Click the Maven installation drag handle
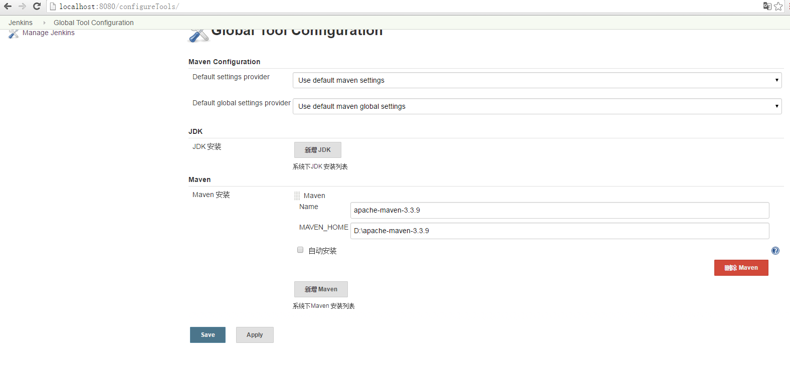The image size is (790, 369). (x=297, y=196)
